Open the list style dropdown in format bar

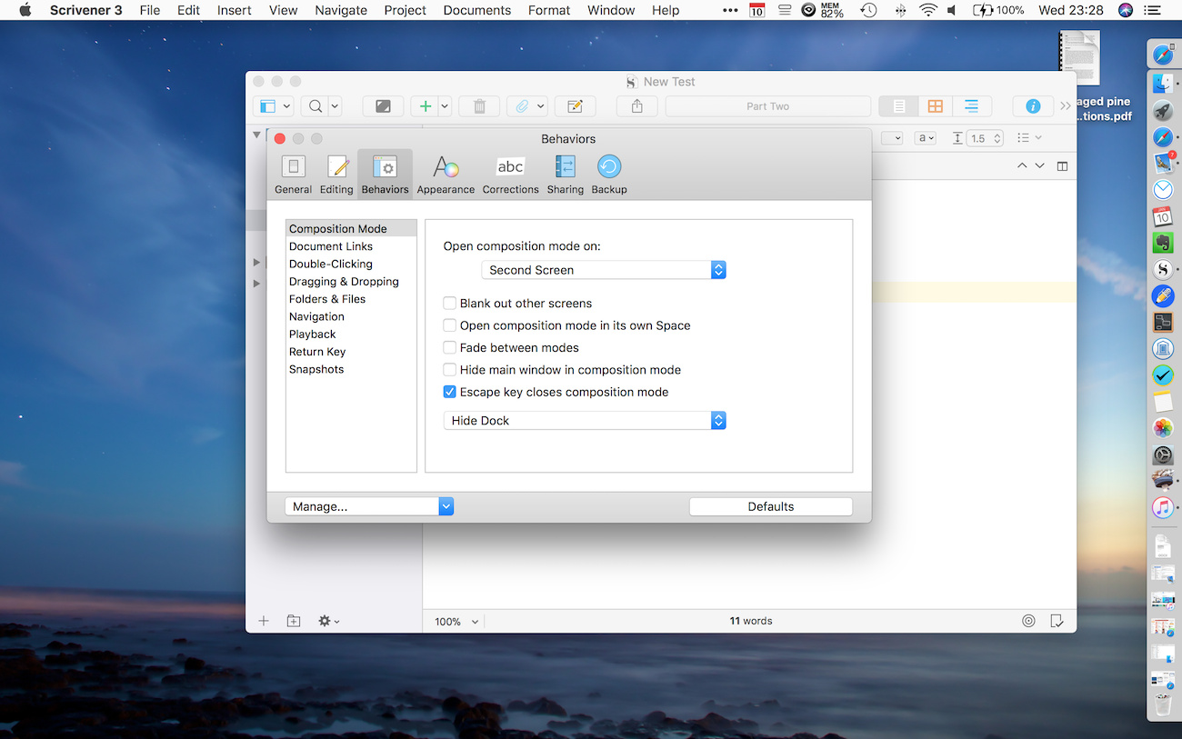tap(1029, 138)
